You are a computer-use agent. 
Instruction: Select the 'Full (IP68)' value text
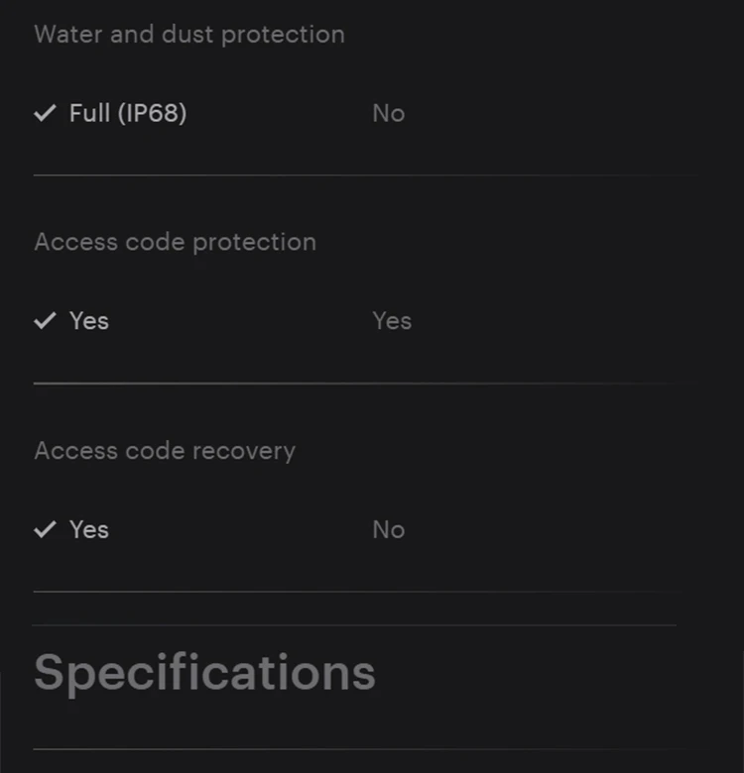[x=128, y=113]
